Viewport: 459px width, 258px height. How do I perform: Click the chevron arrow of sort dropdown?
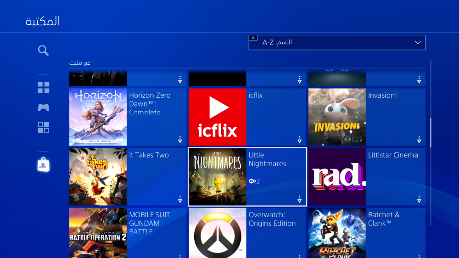tap(418, 43)
